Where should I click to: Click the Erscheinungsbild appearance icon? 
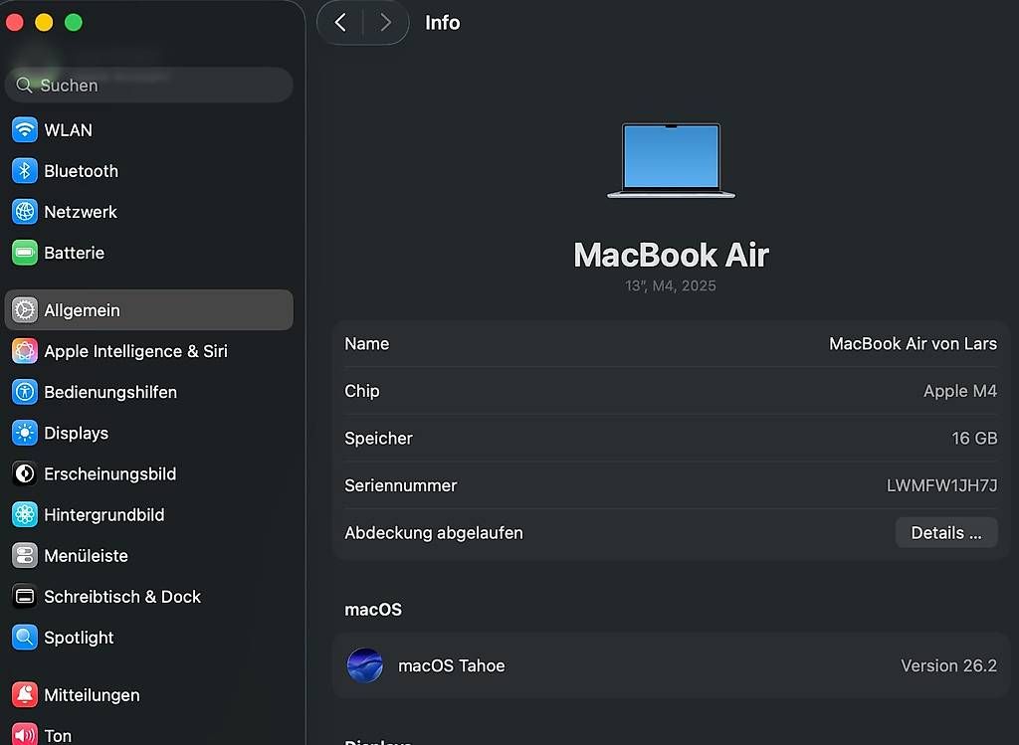coord(25,473)
